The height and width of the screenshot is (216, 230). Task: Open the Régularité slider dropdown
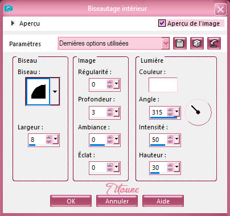[x=116, y=84]
